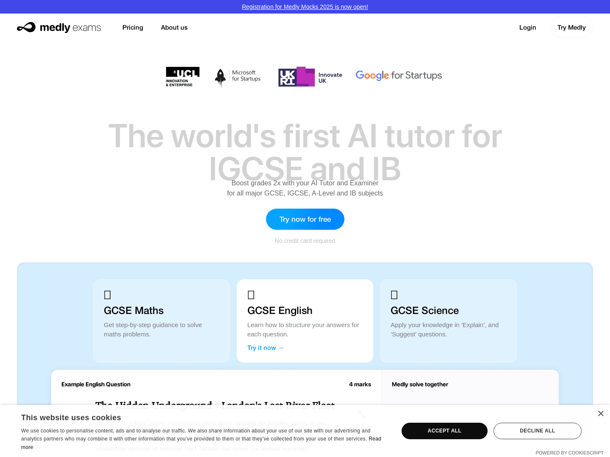Click the Google for Startups logo
This screenshot has height=457, width=610.
coord(398,75)
